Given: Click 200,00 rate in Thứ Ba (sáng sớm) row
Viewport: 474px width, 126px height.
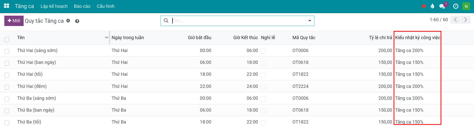Looking at the screenshot, I should tap(385, 98).
